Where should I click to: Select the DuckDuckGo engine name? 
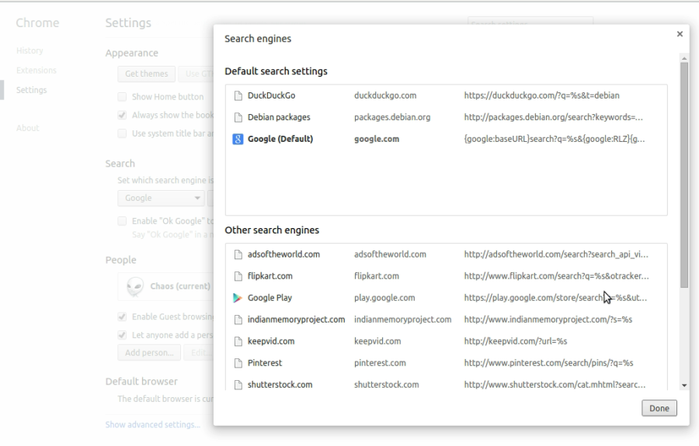point(272,95)
